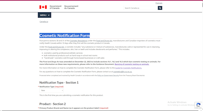The width and height of the screenshot is (203, 111).
Task: Click the Government of Canada flag logo
Action: (x=43, y=7)
